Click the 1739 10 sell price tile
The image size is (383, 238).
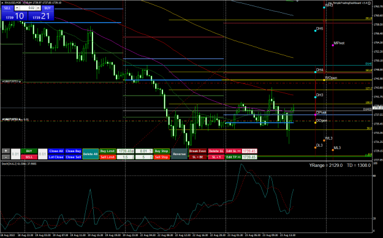click(15, 16)
